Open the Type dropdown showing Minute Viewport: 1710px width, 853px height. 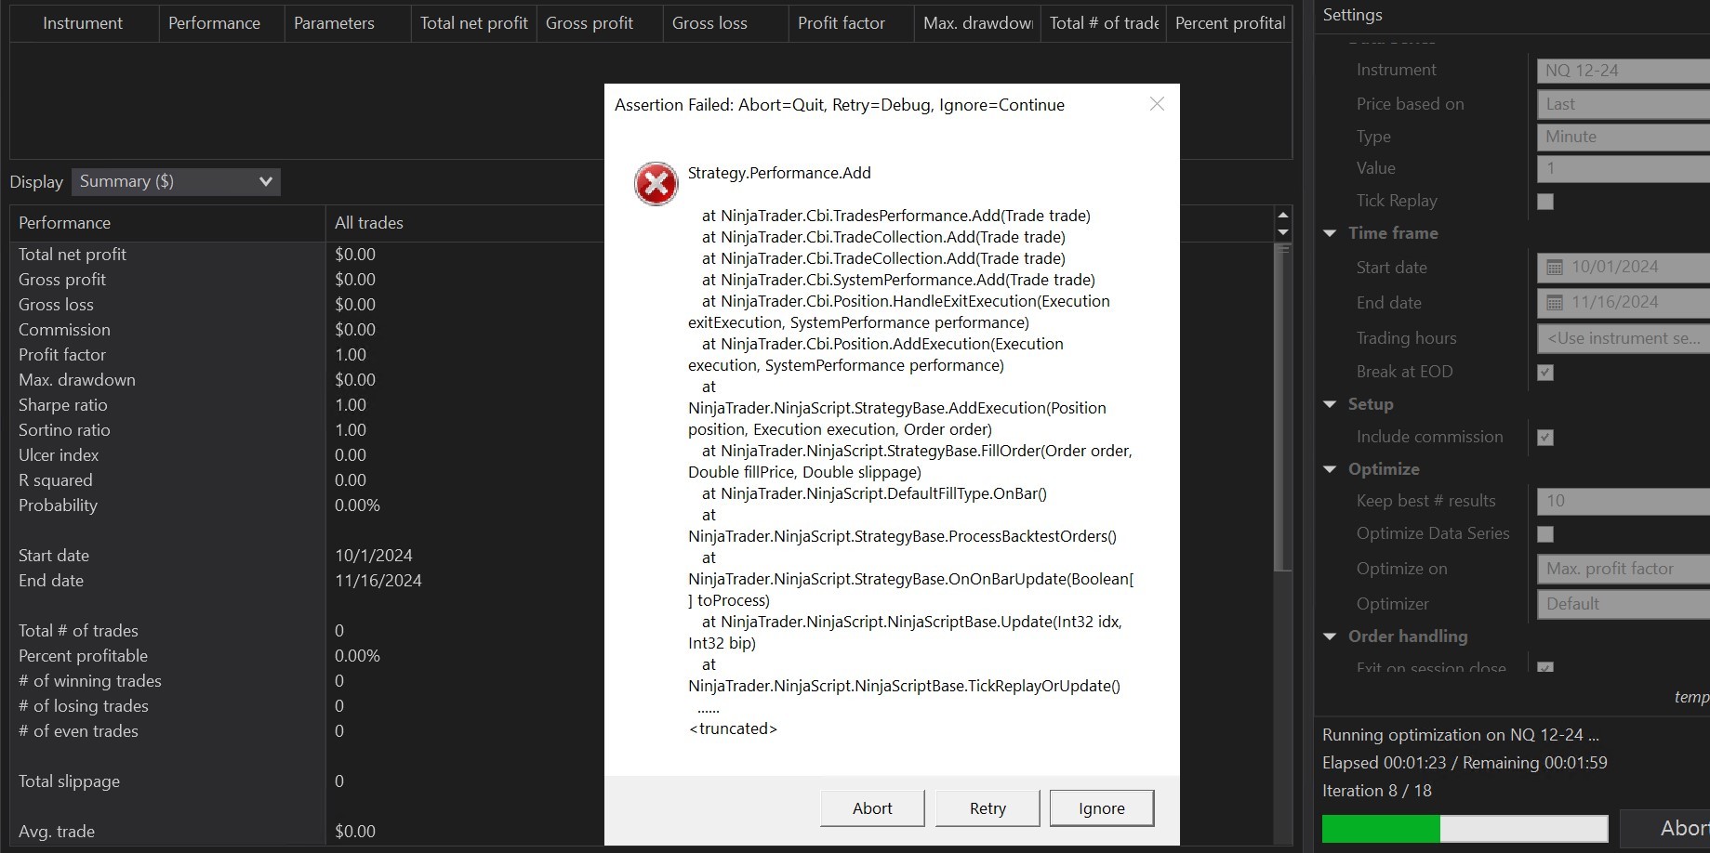point(1624,137)
